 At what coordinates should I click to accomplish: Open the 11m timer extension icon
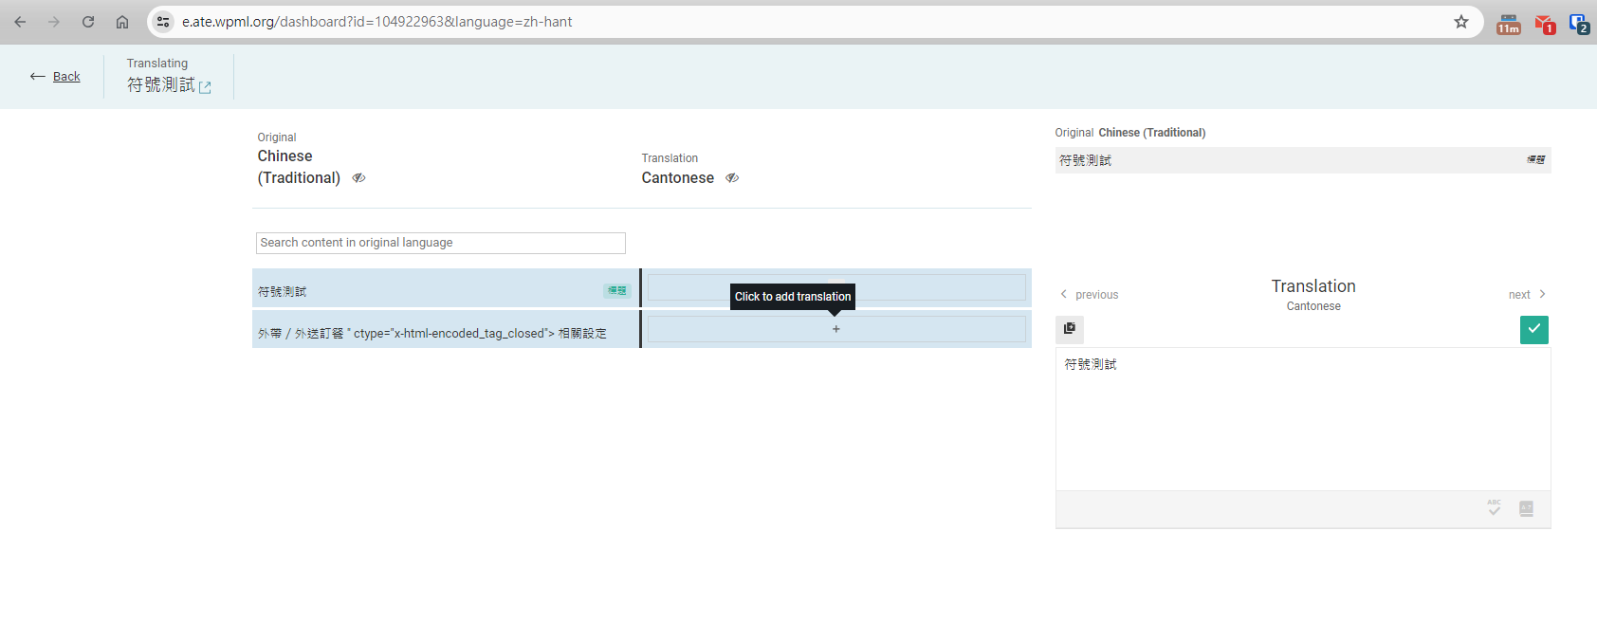[1509, 24]
